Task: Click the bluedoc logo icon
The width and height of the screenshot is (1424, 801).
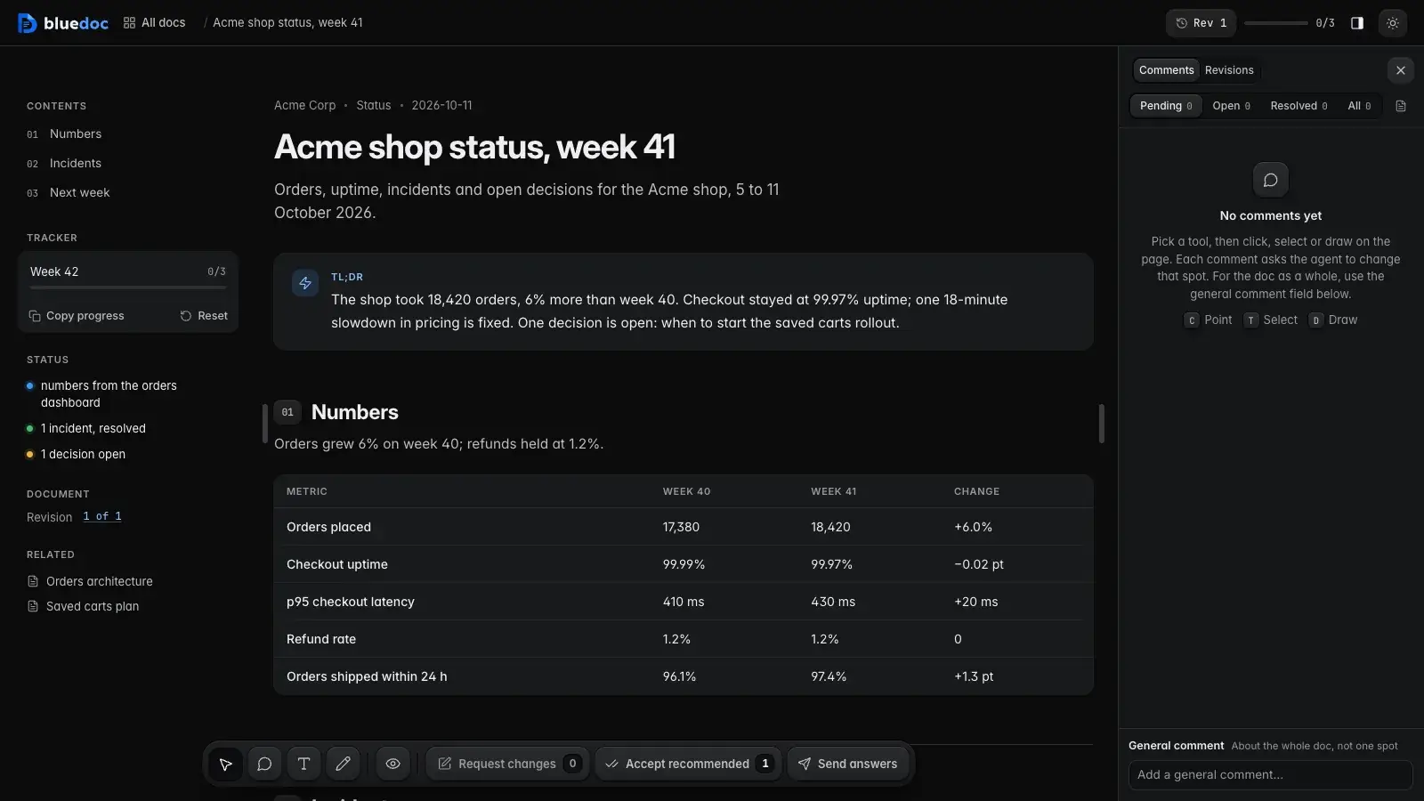Action: (28, 23)
